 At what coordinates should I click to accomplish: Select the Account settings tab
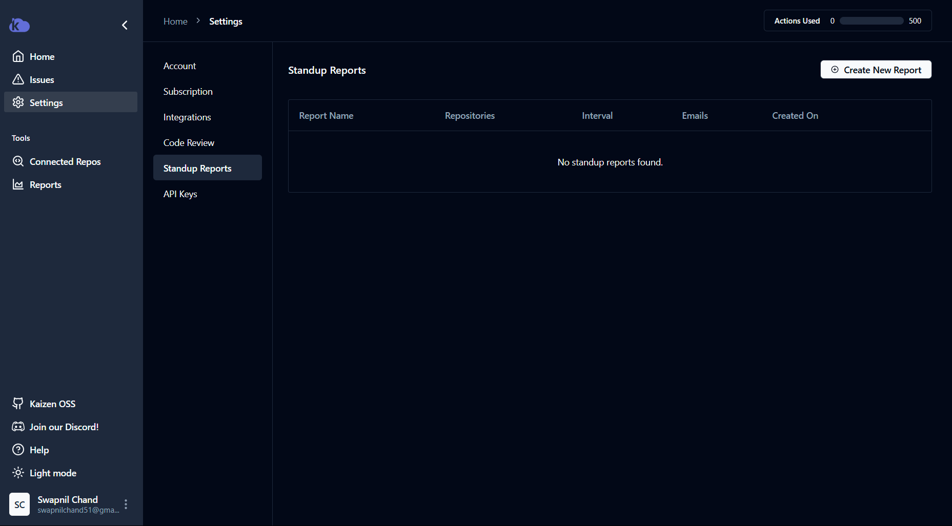pyautogui.click(x=179, y=66)
